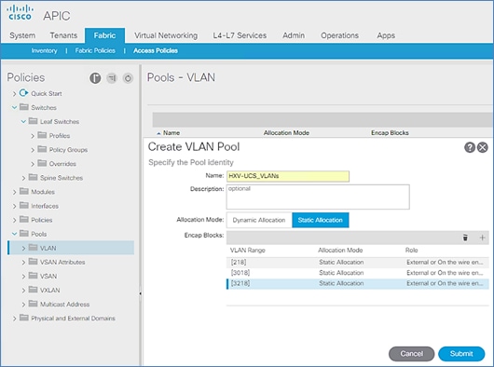
Task: Expand the Modules node
Action: 14,192
